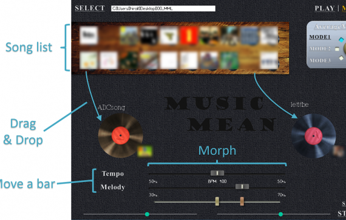
Task: Click the PLAY tab at top right
Action: (x=325, y=8)
